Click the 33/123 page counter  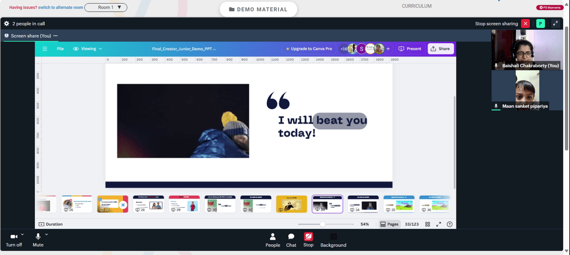[x=412, y=224]
